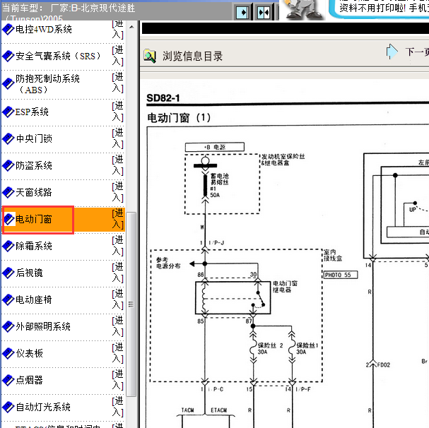Open [进入] link for 除霜系统
The height and width of the screenshot is (428, 429).
[x=118, y=246]
